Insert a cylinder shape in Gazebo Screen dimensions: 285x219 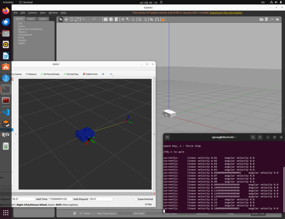coord(116,19)
